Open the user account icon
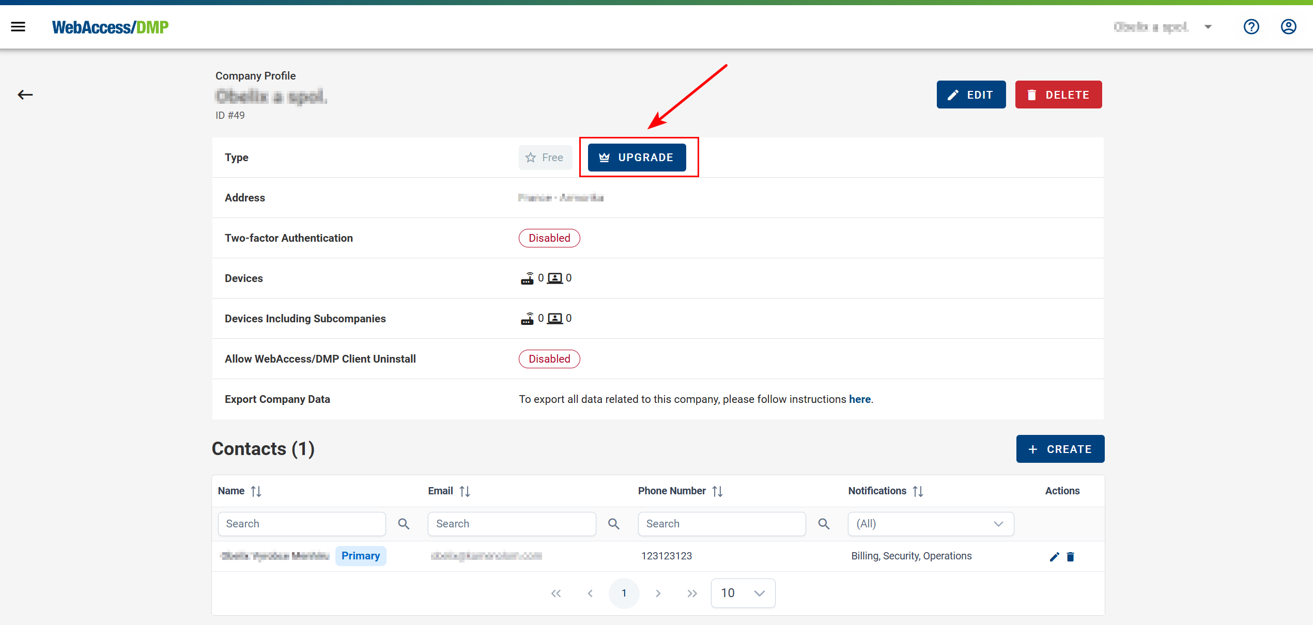 [x=1288, y=27]
